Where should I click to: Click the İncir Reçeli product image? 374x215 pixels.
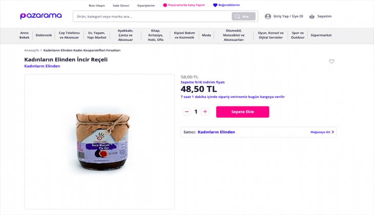click(99, 141)
